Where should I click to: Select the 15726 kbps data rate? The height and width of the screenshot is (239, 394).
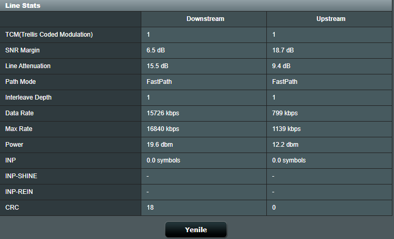[163, 113]
